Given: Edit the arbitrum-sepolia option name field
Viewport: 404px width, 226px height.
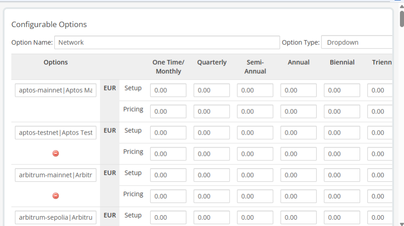Looking at the screenshot, I should coord(56,217).
